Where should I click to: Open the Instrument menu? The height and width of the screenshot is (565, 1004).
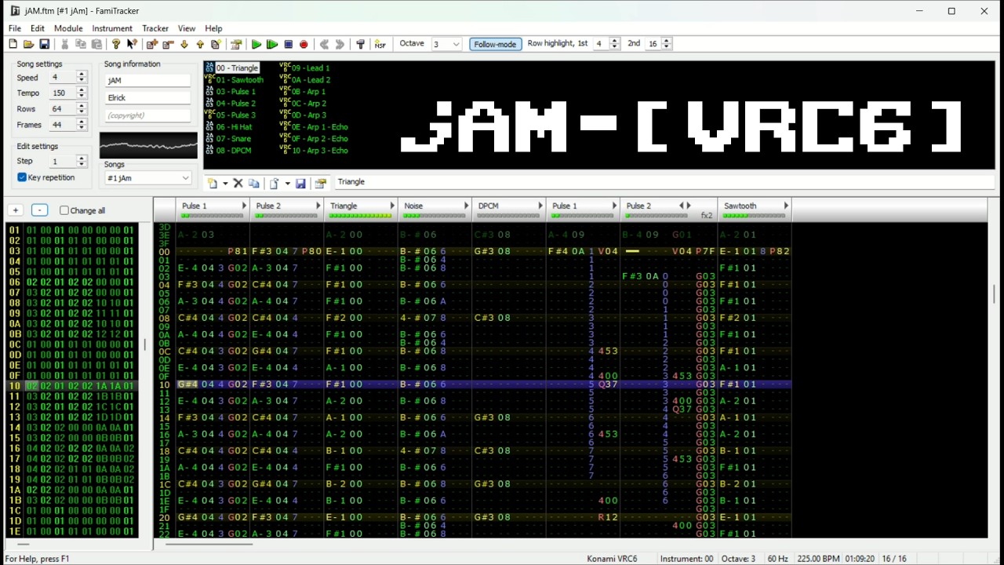pyautogui.click(x=112, y=28)
